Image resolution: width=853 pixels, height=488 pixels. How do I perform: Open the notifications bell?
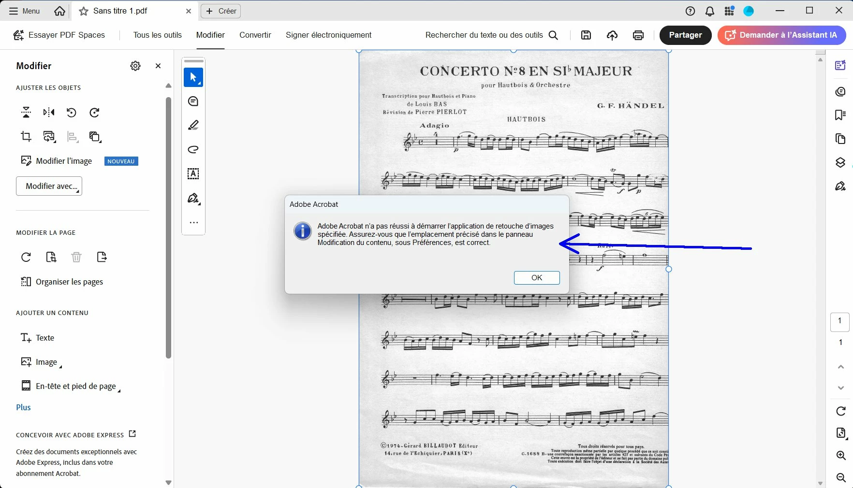710,11
